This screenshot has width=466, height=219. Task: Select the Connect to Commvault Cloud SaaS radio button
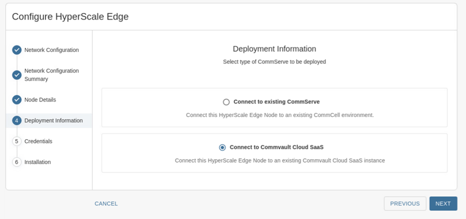click(222, 147)
